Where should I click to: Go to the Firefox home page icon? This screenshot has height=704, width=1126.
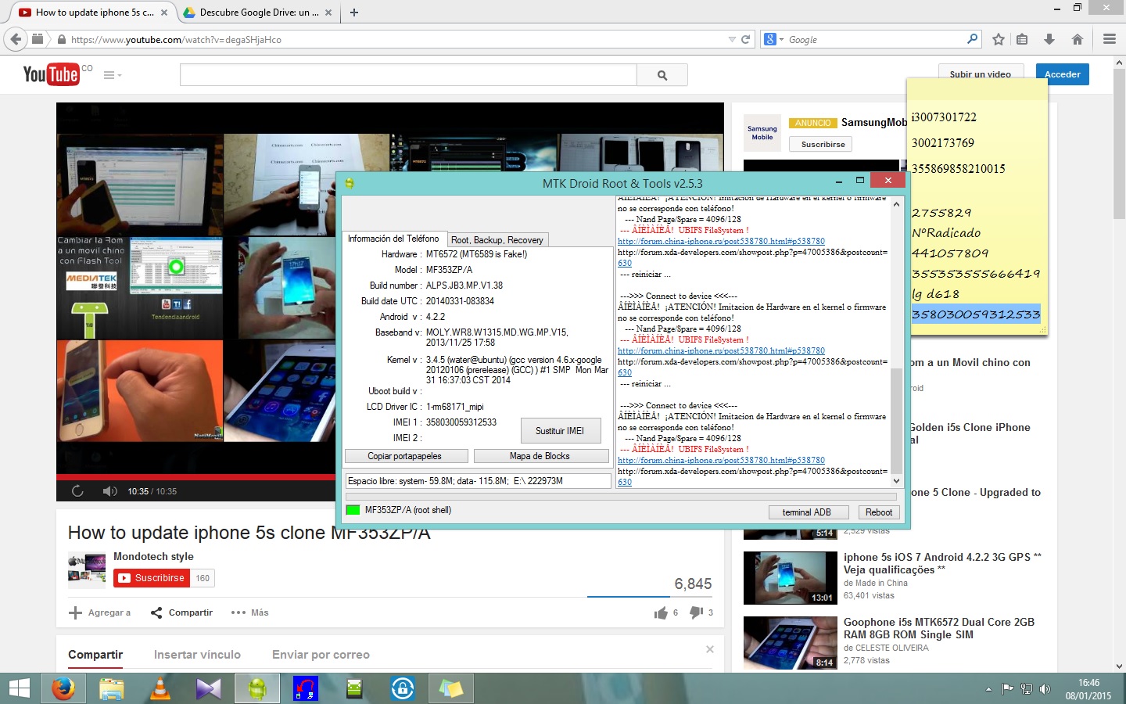(1078, 39)
